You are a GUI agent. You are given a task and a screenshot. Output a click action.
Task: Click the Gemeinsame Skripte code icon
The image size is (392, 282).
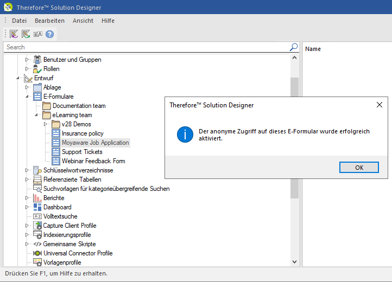tap(37, 244)
